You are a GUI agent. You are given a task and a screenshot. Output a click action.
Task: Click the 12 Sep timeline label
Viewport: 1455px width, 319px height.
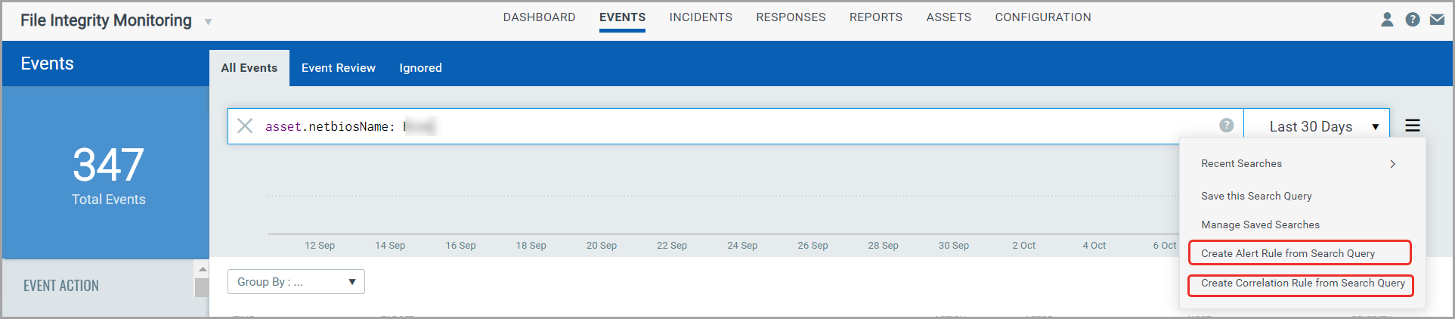coord(320,246)
